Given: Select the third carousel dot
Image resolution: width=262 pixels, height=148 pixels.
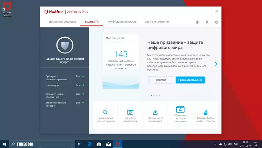Looking at the screenshot, I should [157, 95].
